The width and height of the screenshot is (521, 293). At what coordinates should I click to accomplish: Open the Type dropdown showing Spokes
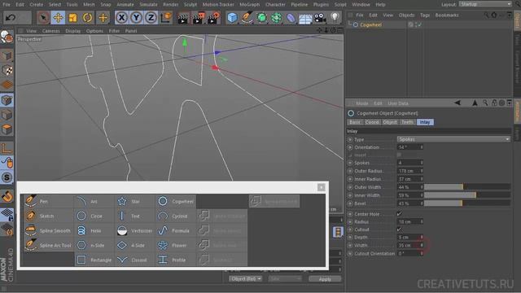tap(453, 139)
